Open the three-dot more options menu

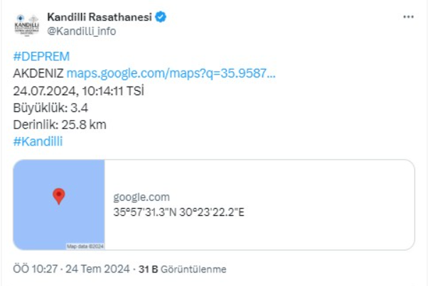point(407,17)
